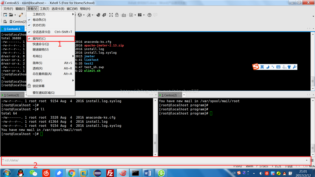Image resolution: width=315 pixels, height=177 pixels.
Task: Click the arrow icon left of Centos(2) bookmark
Action: (x=5, y=22)
